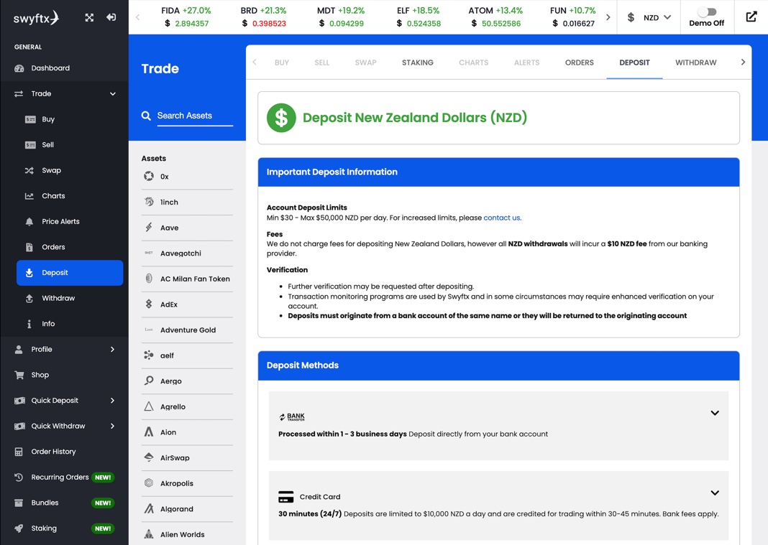Select the Algorand asset
This screenshot has height=545, width=768.
tap(187, 509)
